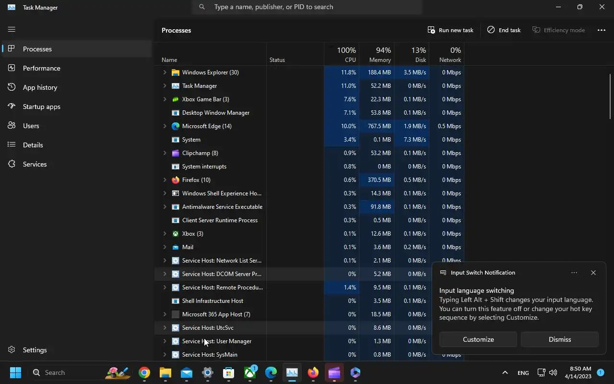Viewport: 614px width, 384px height.
Task: Click the Xbox process icon
Action: coord(176,234)
